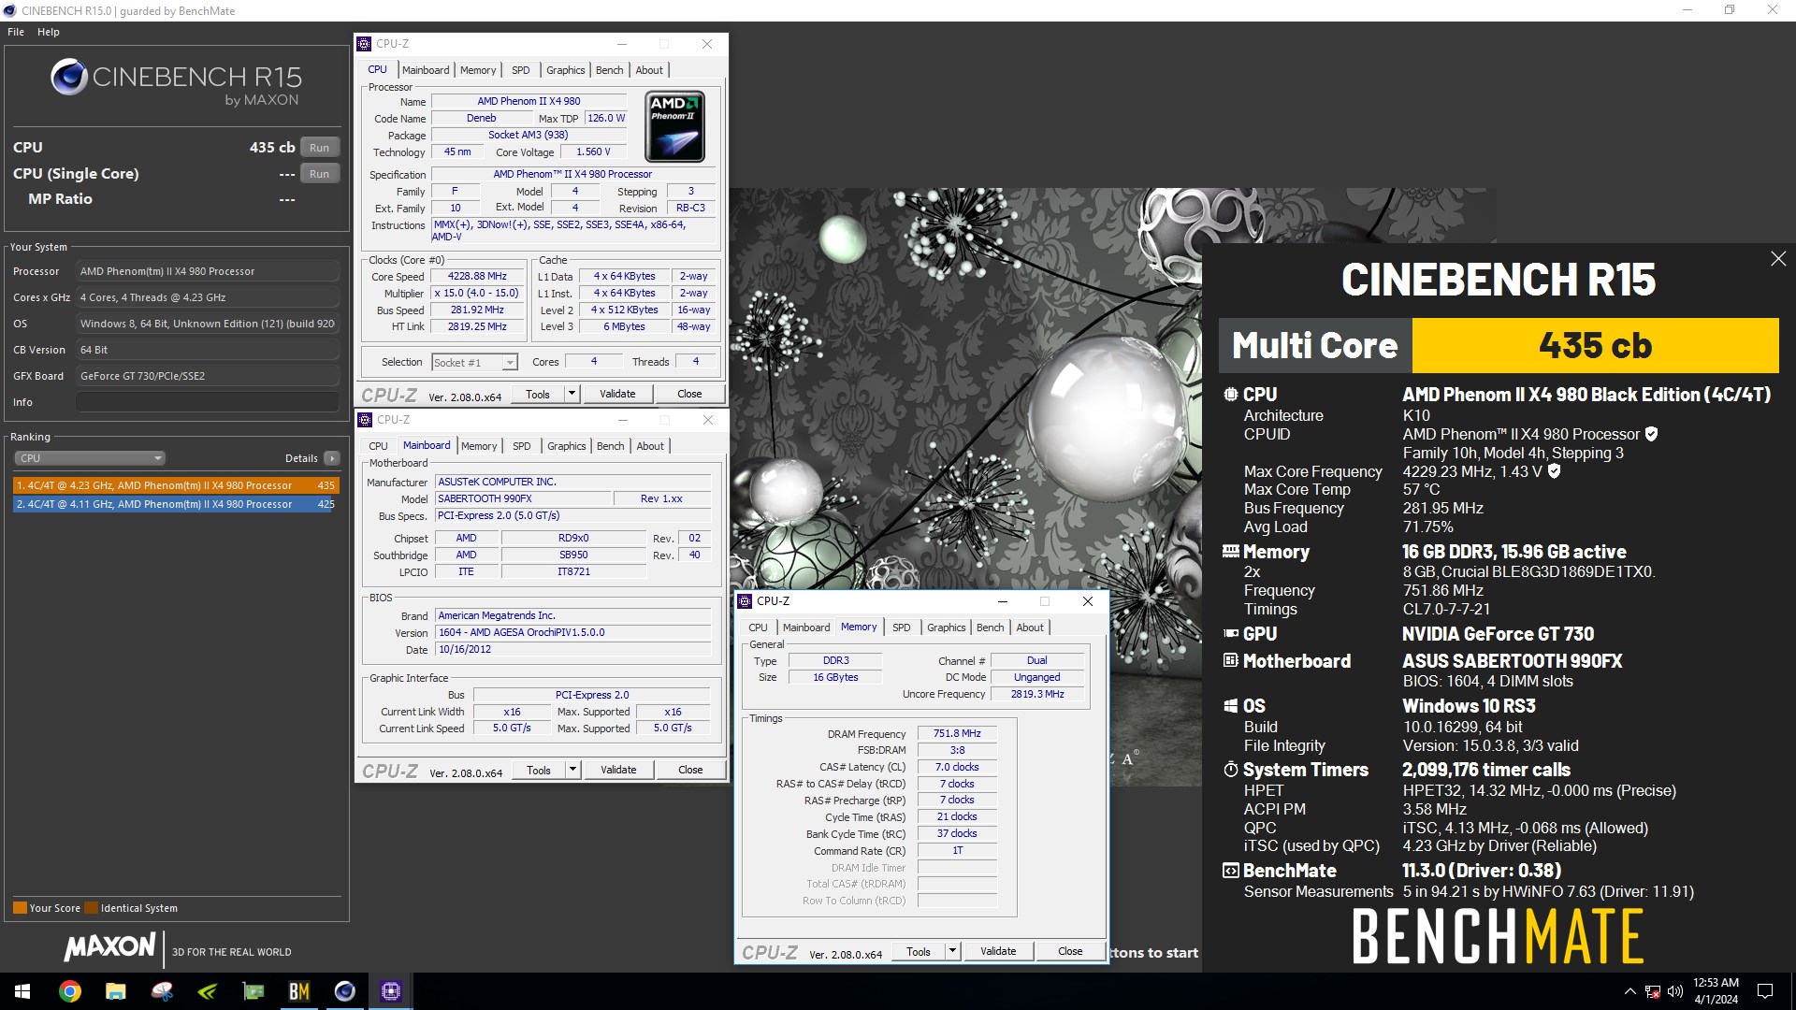Viewport: 1796px width, 1010px height.
Task: Open the ranking CPU dropdown
Action: (90, 458)
